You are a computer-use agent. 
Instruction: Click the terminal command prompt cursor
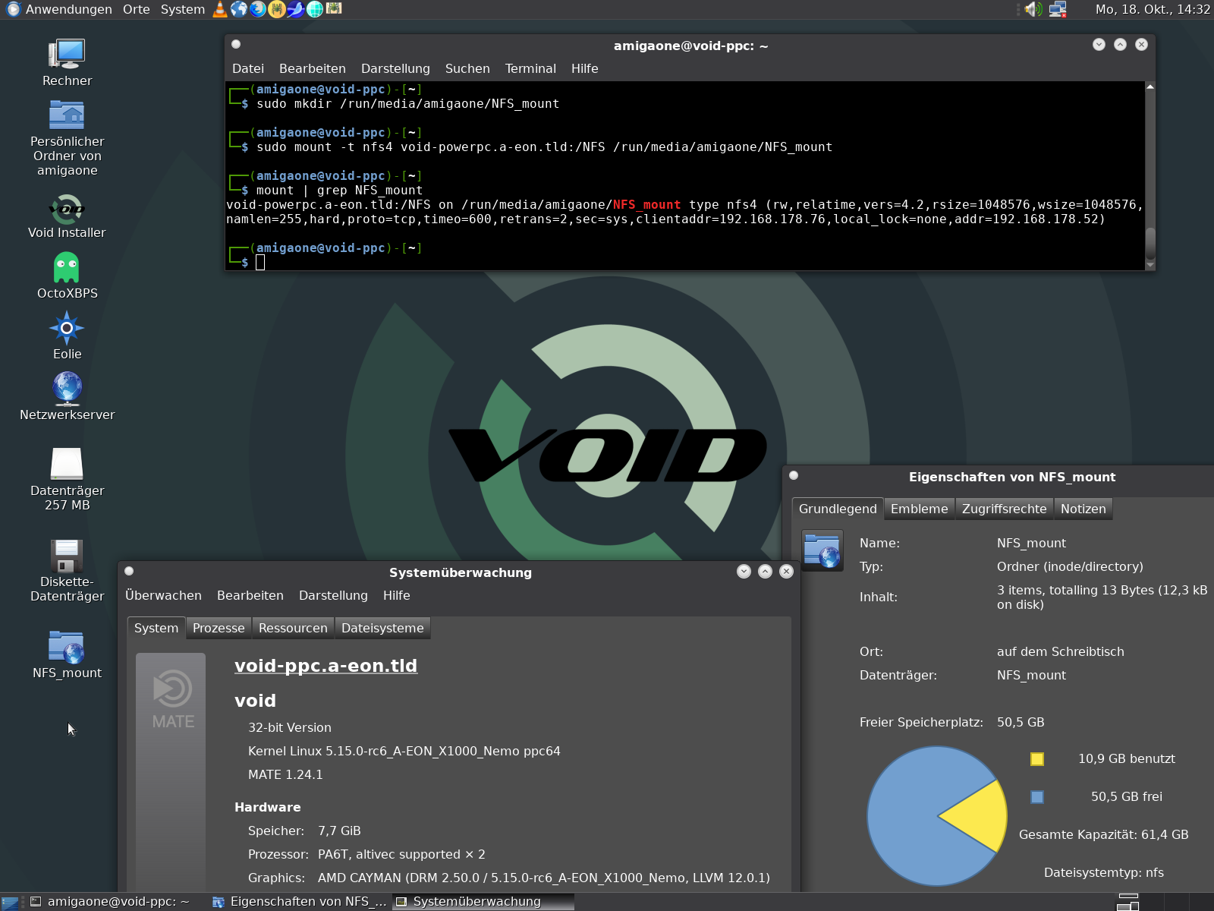pyautogui.click(x=260, y=263)
